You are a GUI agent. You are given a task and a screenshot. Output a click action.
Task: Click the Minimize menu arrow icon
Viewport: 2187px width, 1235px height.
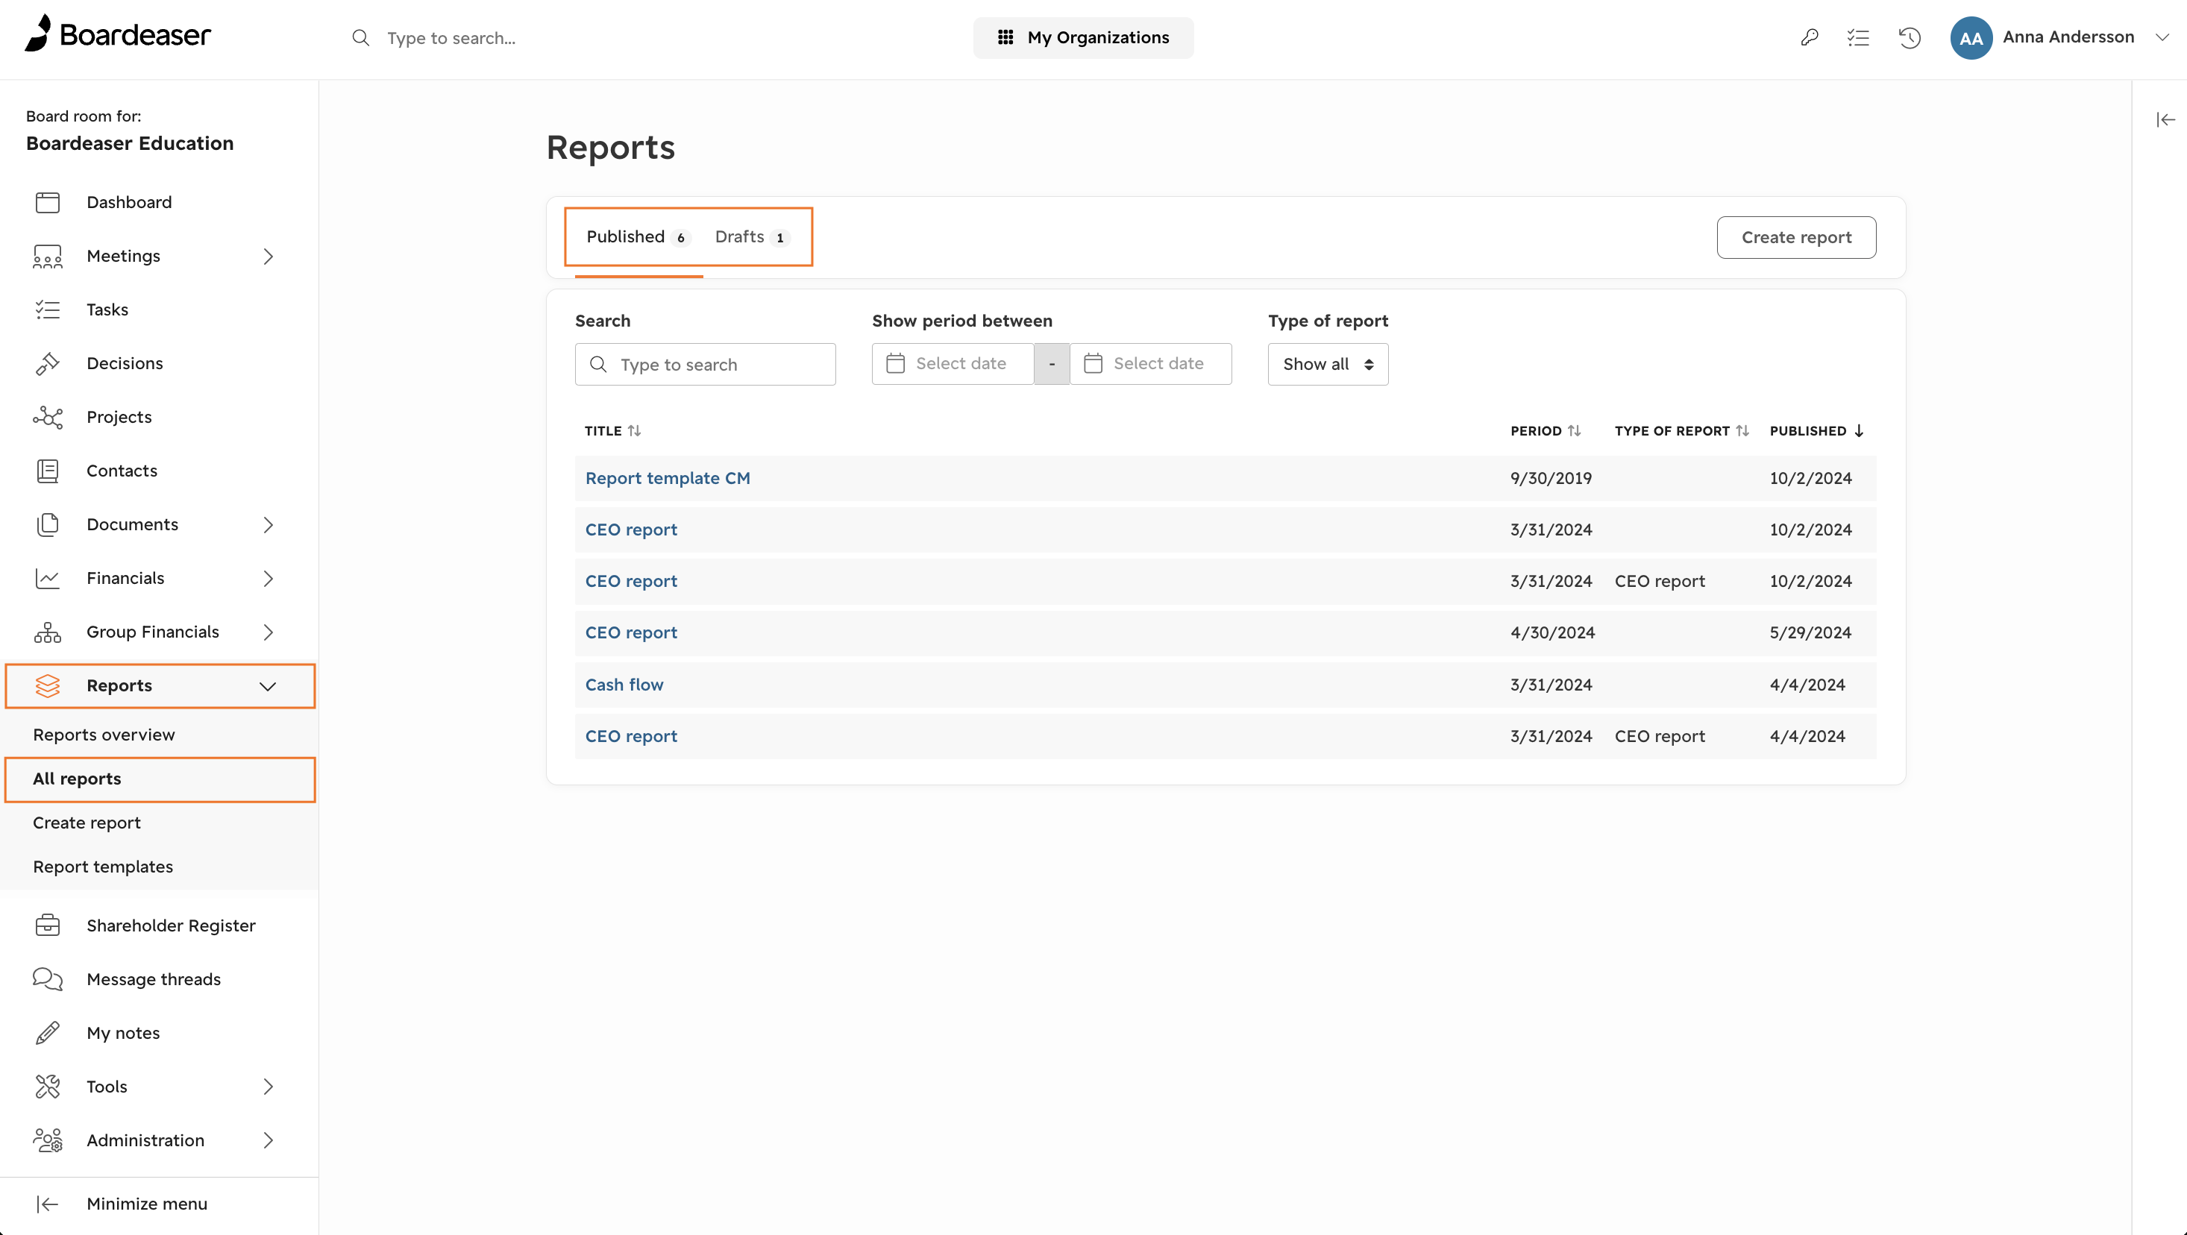48,1204
